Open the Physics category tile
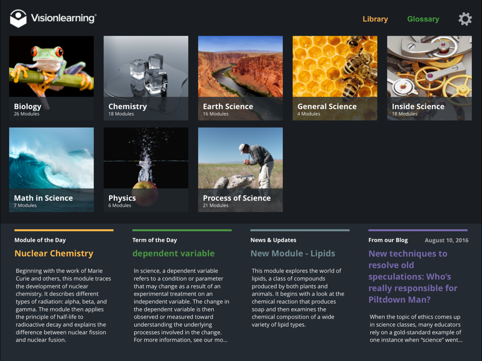The image size is (482, 361). pos(146,170)
